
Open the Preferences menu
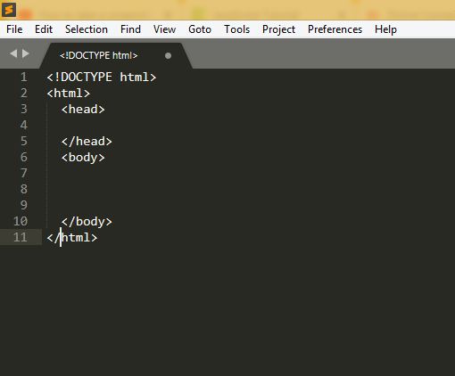(335, 29)
